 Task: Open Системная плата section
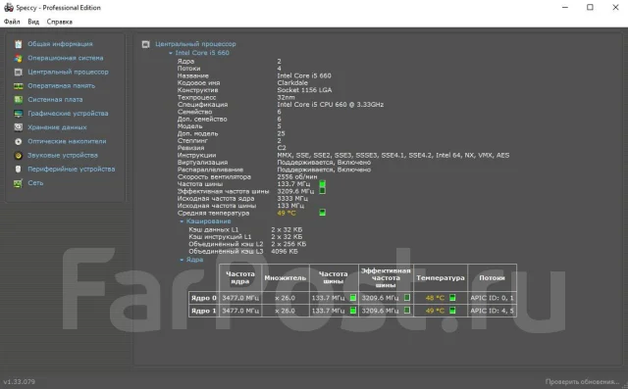pos(55,100)
